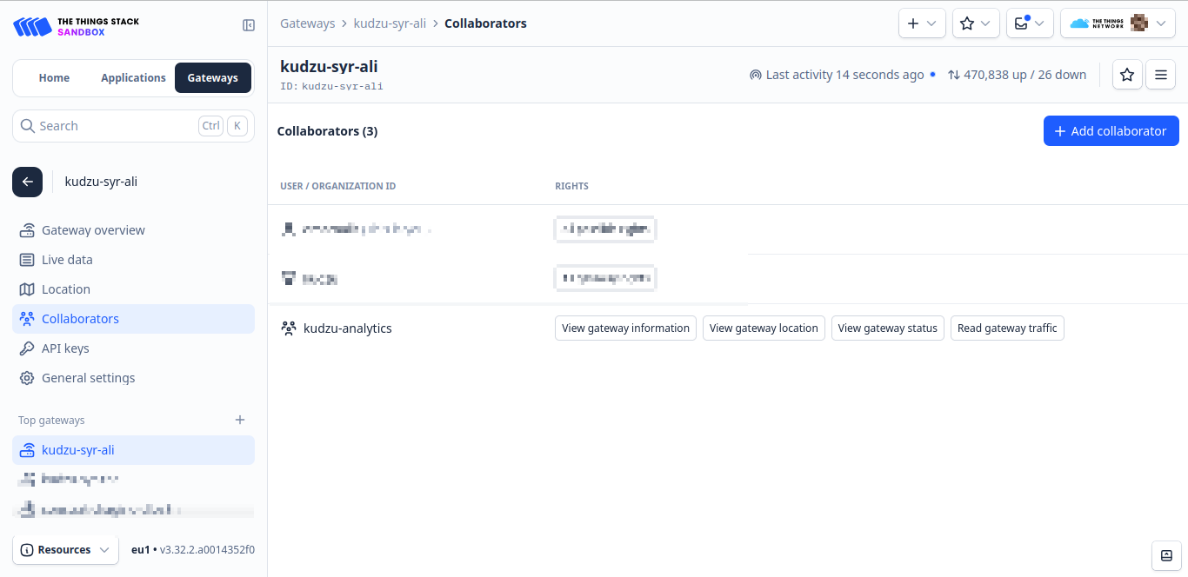This screenshot has width=1188, height=577.
Task: Click the gateway ID text kudzu-syr-ali
Action: tap(342, 87)
